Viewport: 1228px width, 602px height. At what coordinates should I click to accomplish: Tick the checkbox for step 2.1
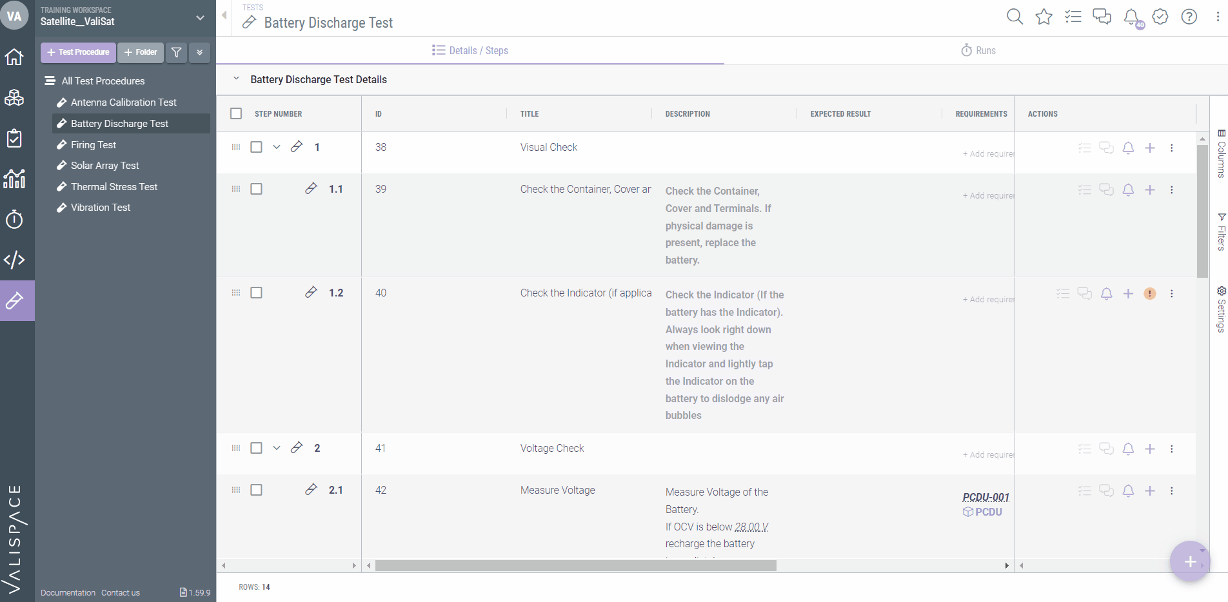(256, 490)
